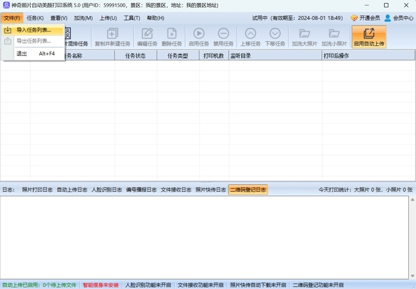
Task: Click Task name (务名称) column header
Action: point(73,56)
